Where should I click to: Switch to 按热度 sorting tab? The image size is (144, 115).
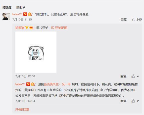pos(7,7)
